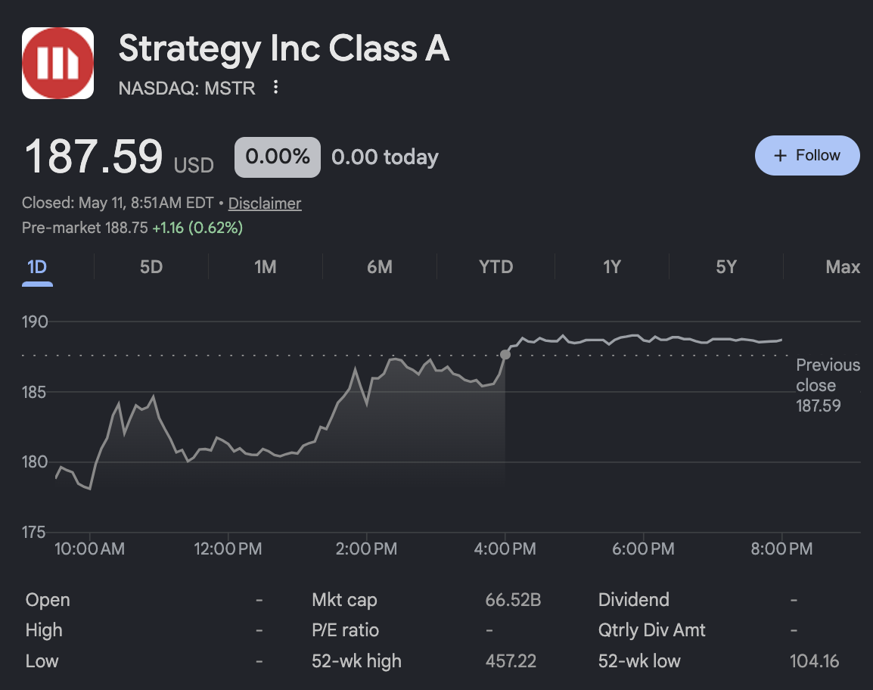Image resolution: width=873 pixels, height=690 pixels.
Task: Click the Previous close 187.59 label
Action: (x=828, y=385)
